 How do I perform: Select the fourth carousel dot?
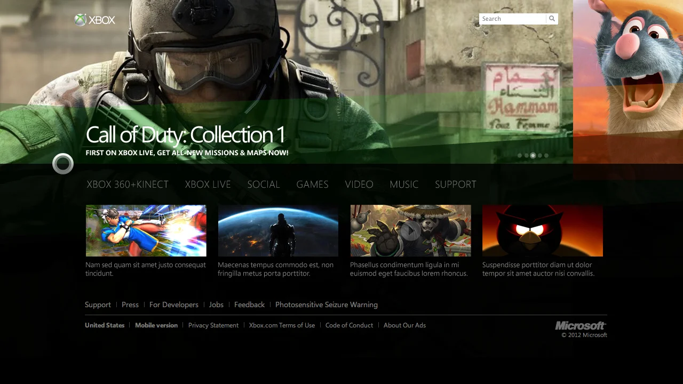point(540,156)
